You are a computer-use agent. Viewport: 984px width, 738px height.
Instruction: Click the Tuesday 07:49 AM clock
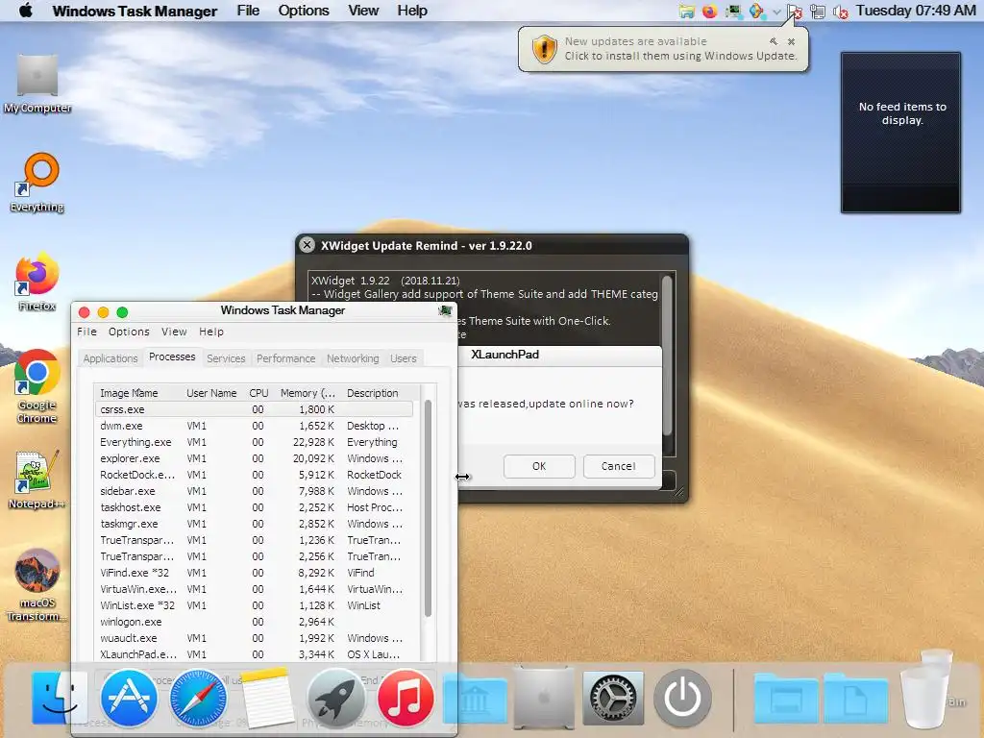916,11
